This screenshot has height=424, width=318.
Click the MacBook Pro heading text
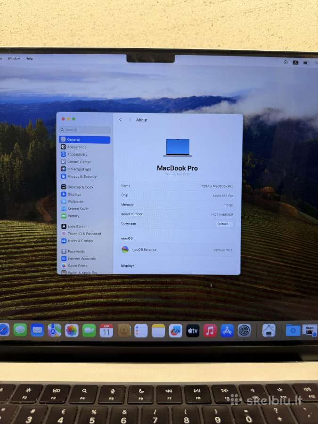[178, 168]
